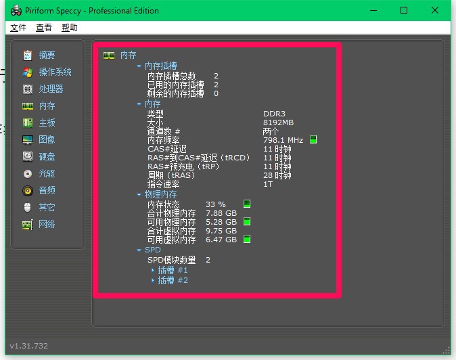This screenshot has width=456, height=360.
Task: Click the v1.31.732 version text
Action: 29,346
